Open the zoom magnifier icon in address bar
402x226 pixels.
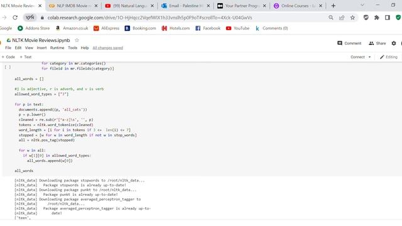pyautogui.click(x=331, y=18)
